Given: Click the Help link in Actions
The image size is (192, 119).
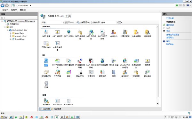Looking at the screenshot, I should click(168, 41).
